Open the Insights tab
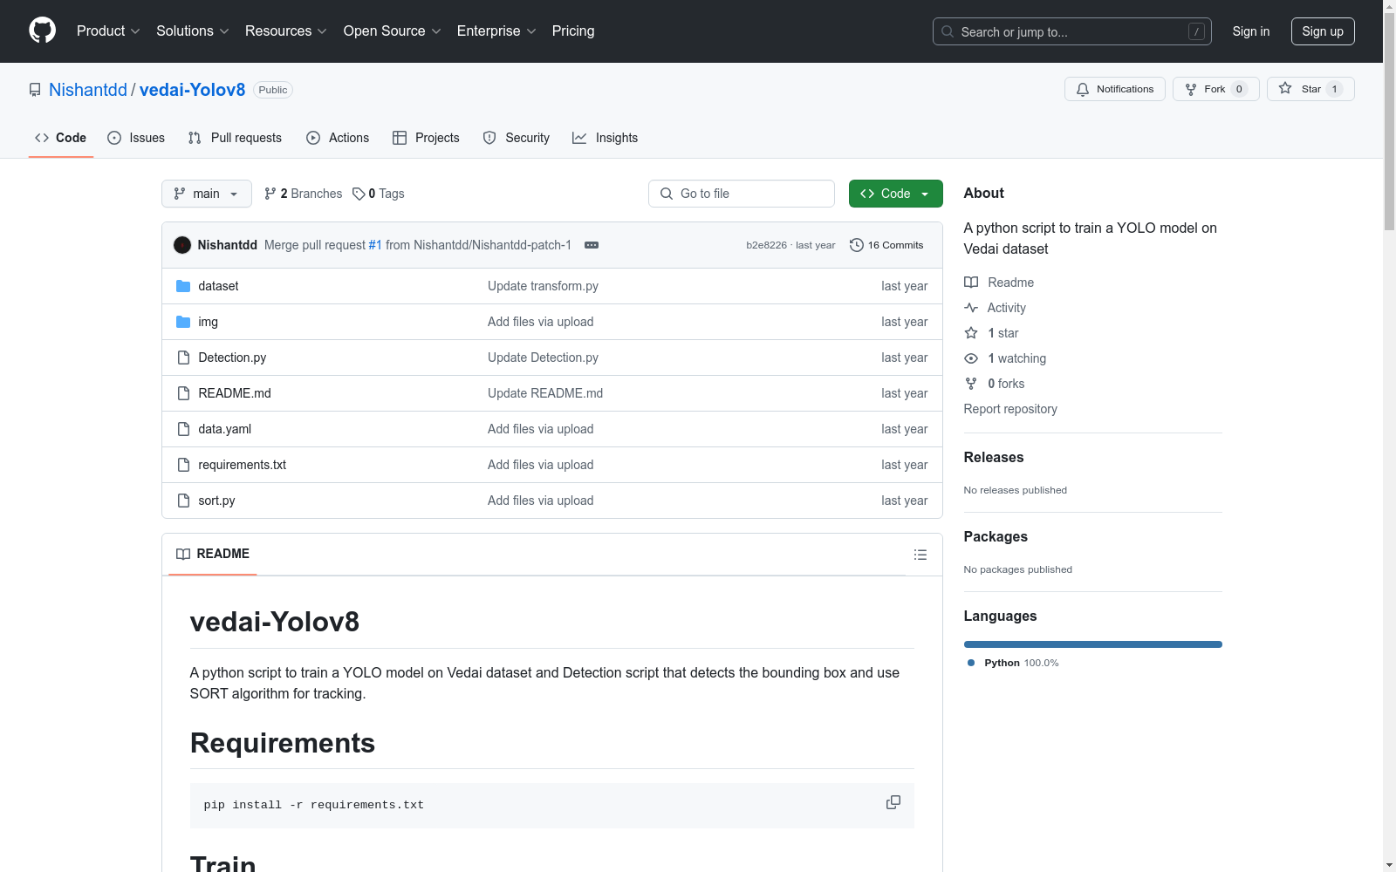This screenshot has width=1396, height=872. pyautogui.click(x=605, y=138)
